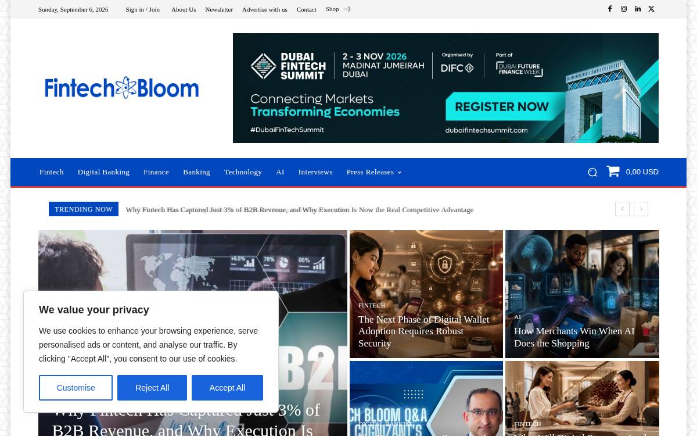Go to the Finance section
This screenshot has width=697, height=436.
click(x=156, y=172)
